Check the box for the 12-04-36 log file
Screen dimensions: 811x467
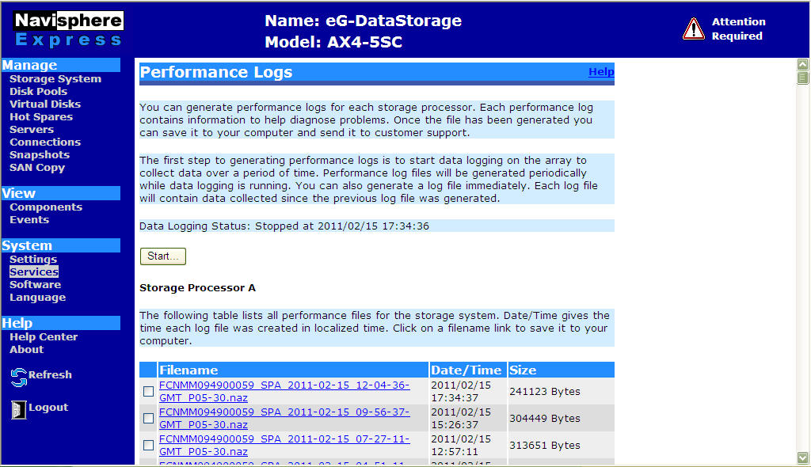click(148, 392)
